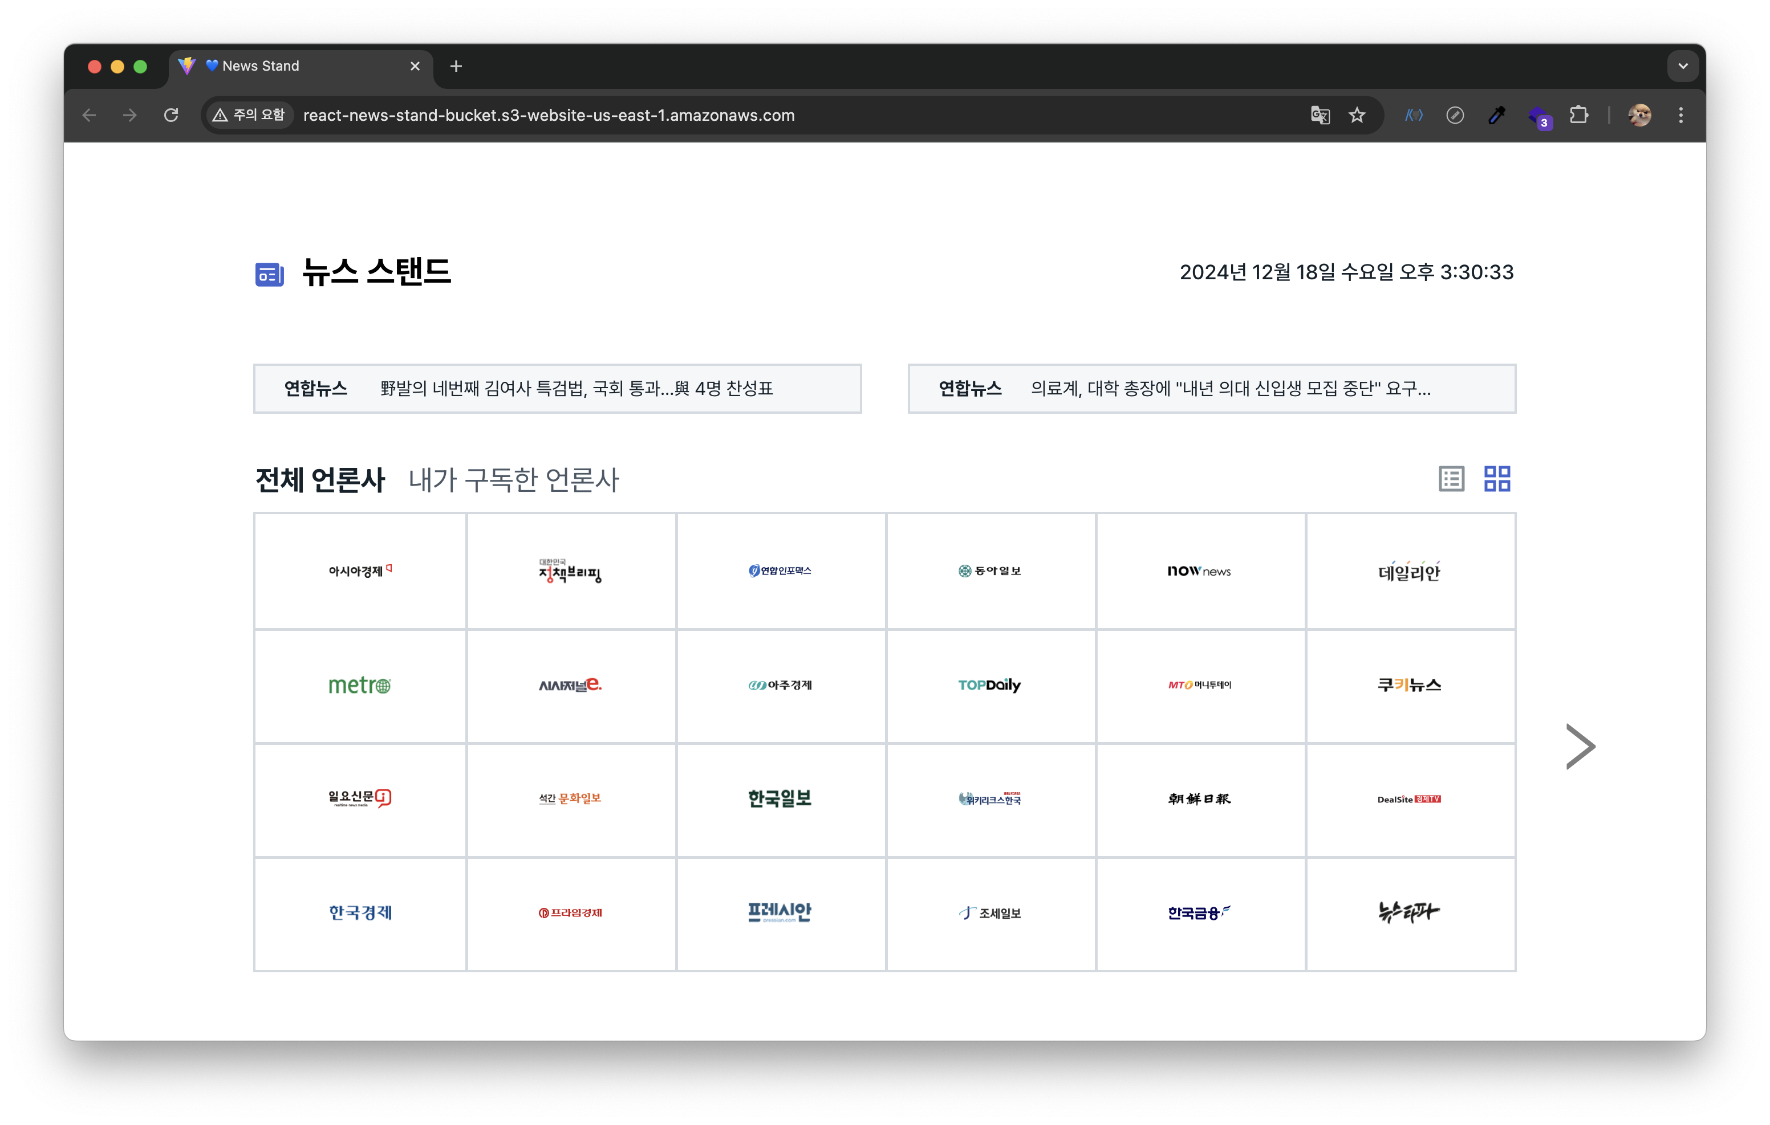
Task: Click the eyedropper color picker extension
Action: pos(1496,115)
